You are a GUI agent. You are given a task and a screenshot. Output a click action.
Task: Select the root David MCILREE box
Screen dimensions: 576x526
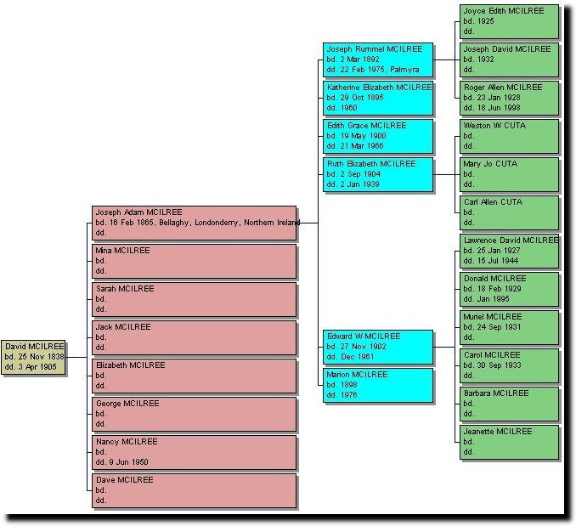coord(33,357)
